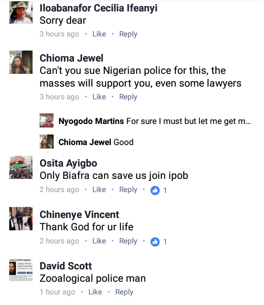Reply to Chinenye Vincent's comment
This screenshot has height=305, width=264.
tap(128, 241)
